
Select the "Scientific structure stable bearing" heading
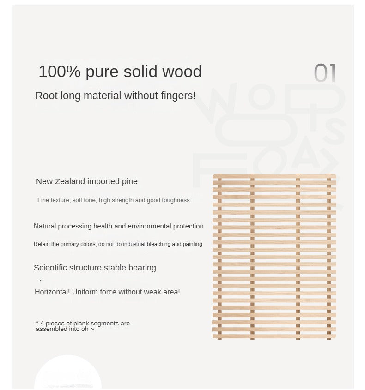tap(95, 268)
